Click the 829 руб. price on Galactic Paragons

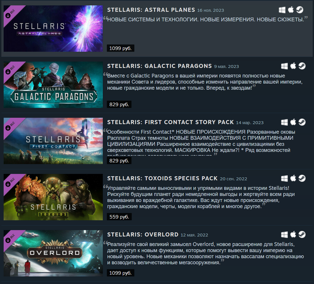coord(119,104)
